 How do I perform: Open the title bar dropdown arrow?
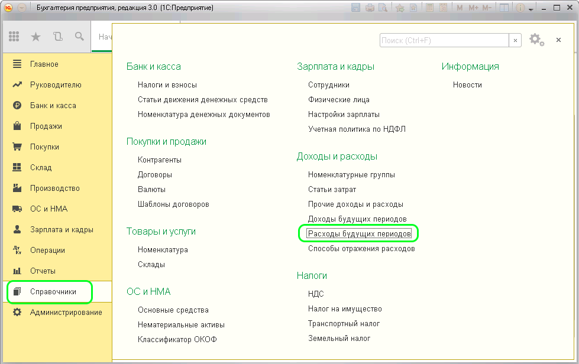(22, 8)
